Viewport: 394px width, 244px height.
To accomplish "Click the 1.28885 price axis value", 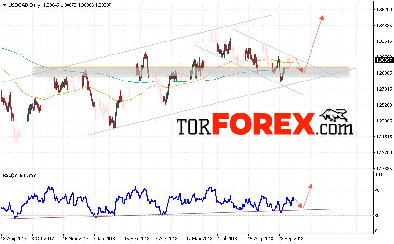I will (x=384, y=73).
